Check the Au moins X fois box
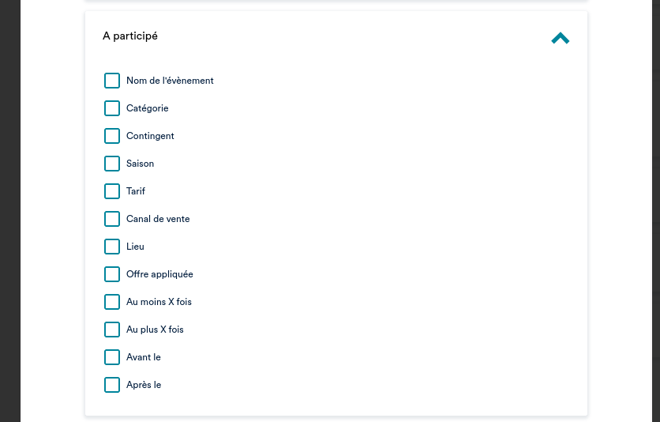 pos(112,302)
